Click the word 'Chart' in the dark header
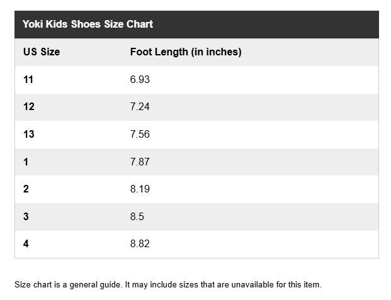The image size is (391, 300). (139, 24)
